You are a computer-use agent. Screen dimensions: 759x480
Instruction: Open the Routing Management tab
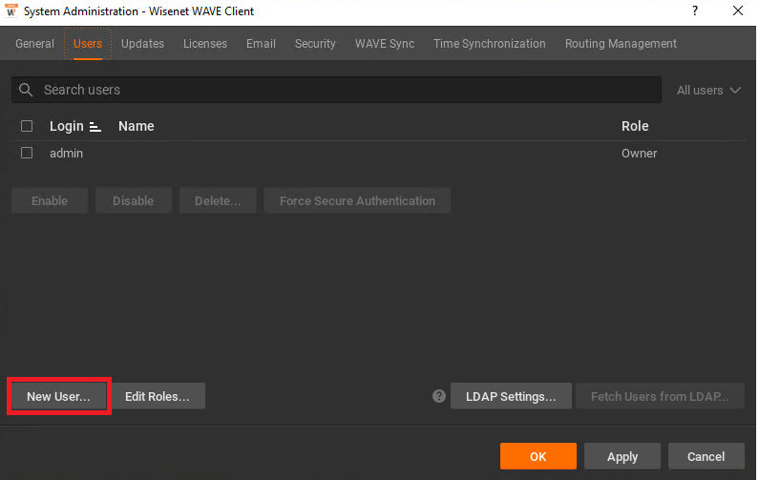tap(621, 44)
